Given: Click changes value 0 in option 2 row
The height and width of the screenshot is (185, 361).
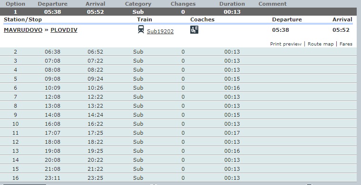Looking at the screenshot, I should (183, 52).
